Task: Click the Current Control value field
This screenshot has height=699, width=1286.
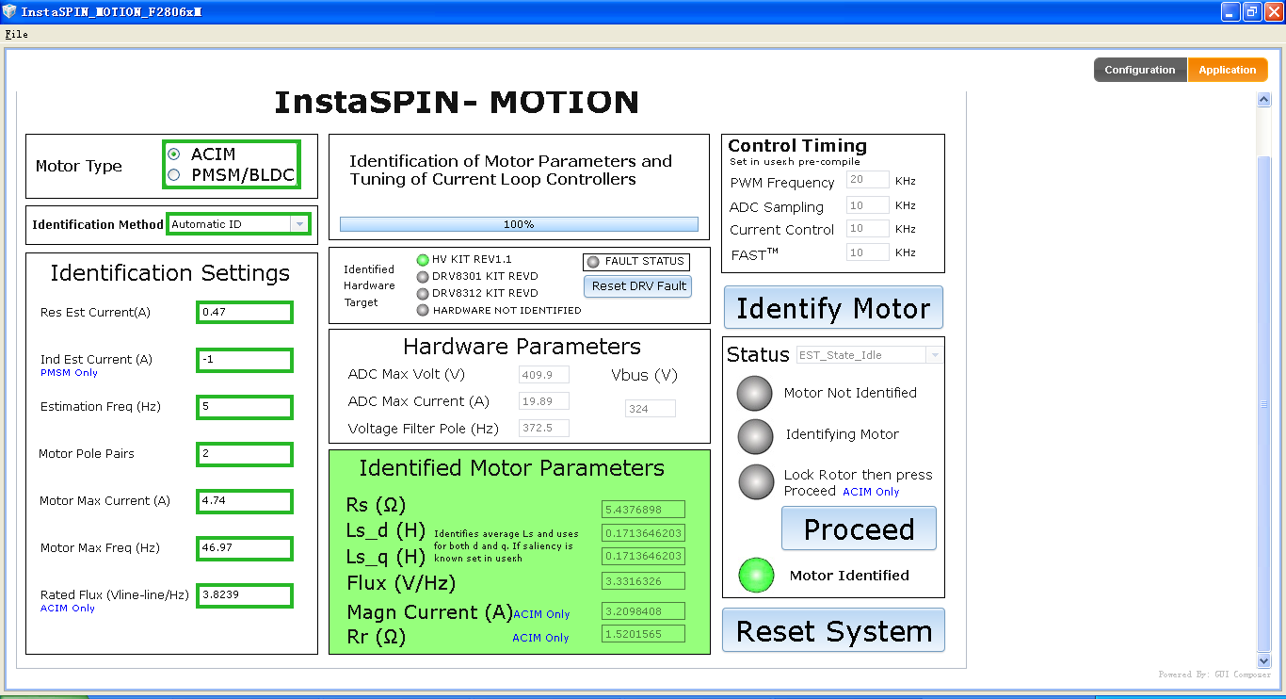Action: pos(868,228)
